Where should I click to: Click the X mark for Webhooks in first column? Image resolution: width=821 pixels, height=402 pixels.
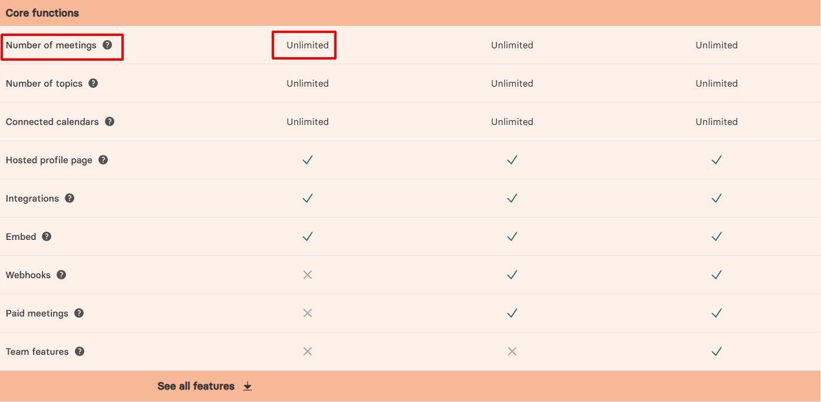307,275
